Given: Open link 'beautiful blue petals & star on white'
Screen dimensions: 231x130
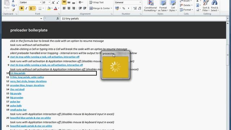Looking at the screenshot, I should 30,118.
